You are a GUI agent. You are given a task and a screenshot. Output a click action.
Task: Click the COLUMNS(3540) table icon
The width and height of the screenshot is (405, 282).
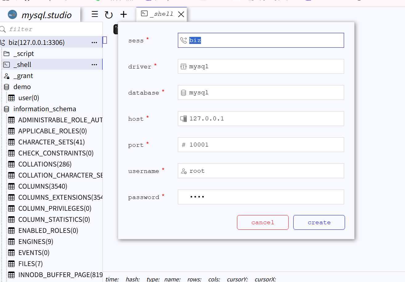tap(11, 186)
